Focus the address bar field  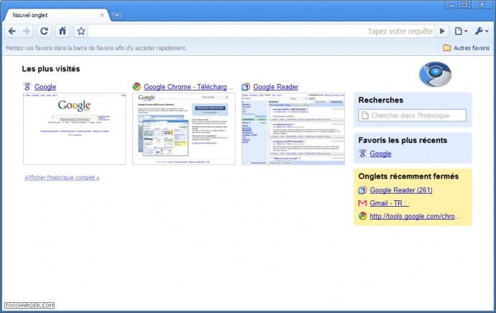tap(261, 31)
